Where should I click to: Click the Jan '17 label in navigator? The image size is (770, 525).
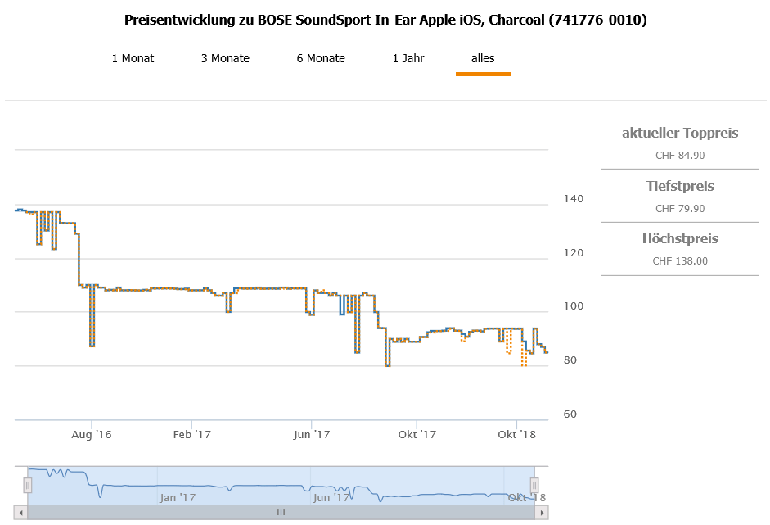coord(178,497)
